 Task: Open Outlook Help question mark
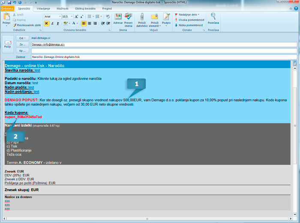coord(296,9)
